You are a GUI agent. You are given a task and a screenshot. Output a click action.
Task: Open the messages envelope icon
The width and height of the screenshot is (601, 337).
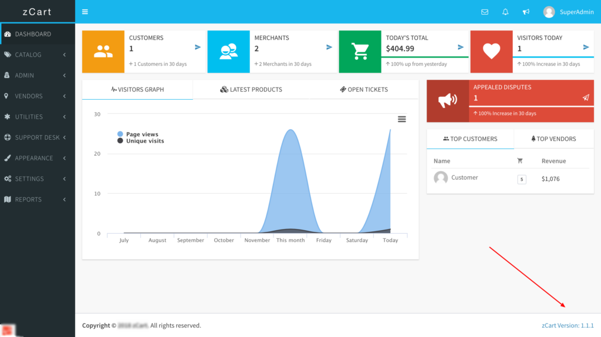point(485,12)
